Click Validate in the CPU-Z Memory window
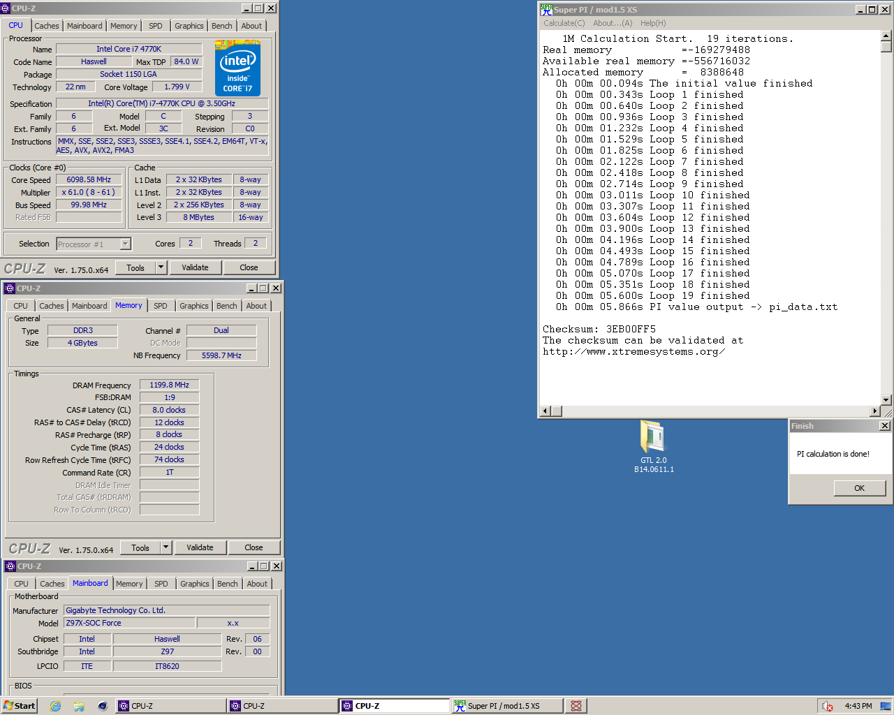The width and height of the screenshot is (894, 715). tap(200, 547)
